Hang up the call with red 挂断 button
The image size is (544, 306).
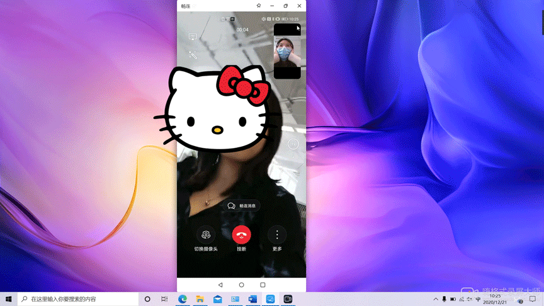(x=242, y=235)
